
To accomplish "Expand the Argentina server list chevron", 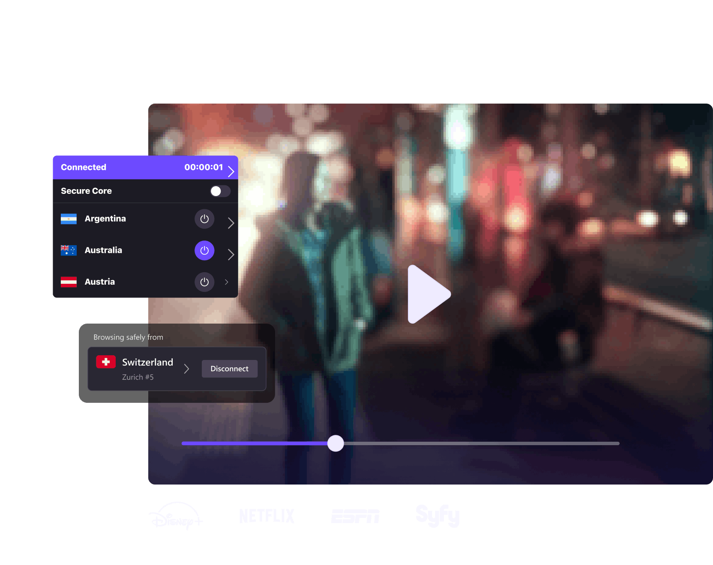I will [231, 223].
